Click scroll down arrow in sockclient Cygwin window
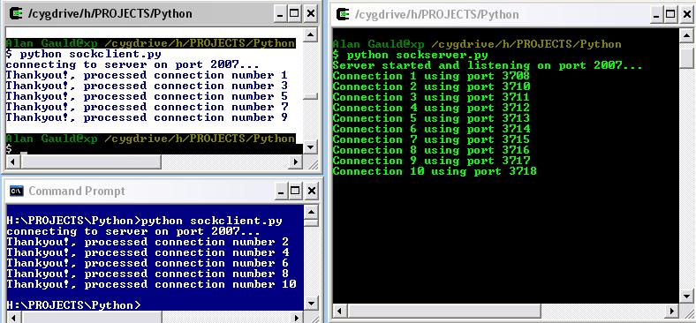The image size is (696, 323). tap(311, 146)
